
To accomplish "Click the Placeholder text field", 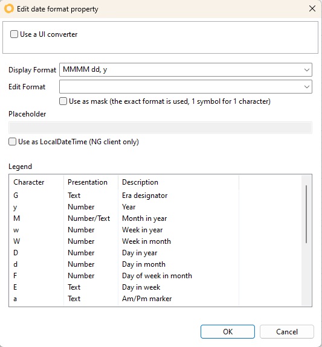I will (160, 128).
